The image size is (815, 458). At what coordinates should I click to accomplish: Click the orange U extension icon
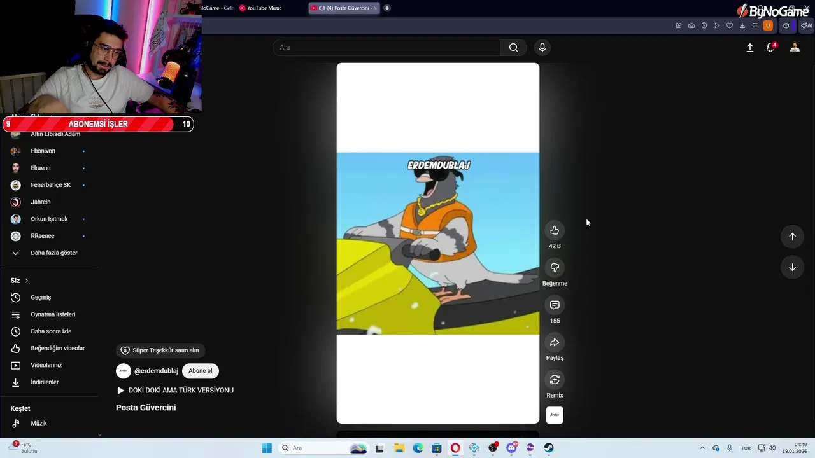768,25
